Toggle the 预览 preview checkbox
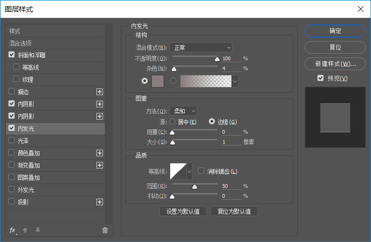Screen dimensions: 371x242 (321, 78)
